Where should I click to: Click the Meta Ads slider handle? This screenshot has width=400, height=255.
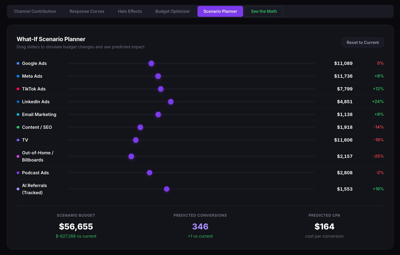(158, 76)
